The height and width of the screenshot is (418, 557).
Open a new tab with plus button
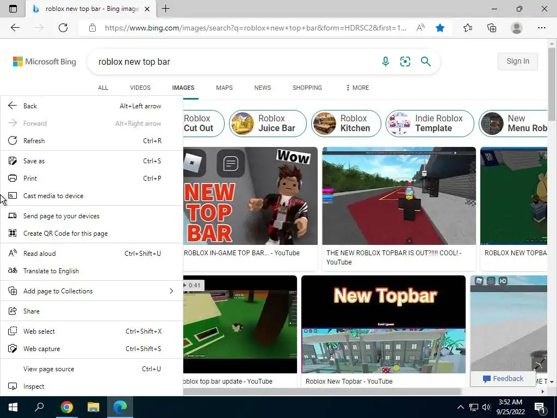pos(165,9)
